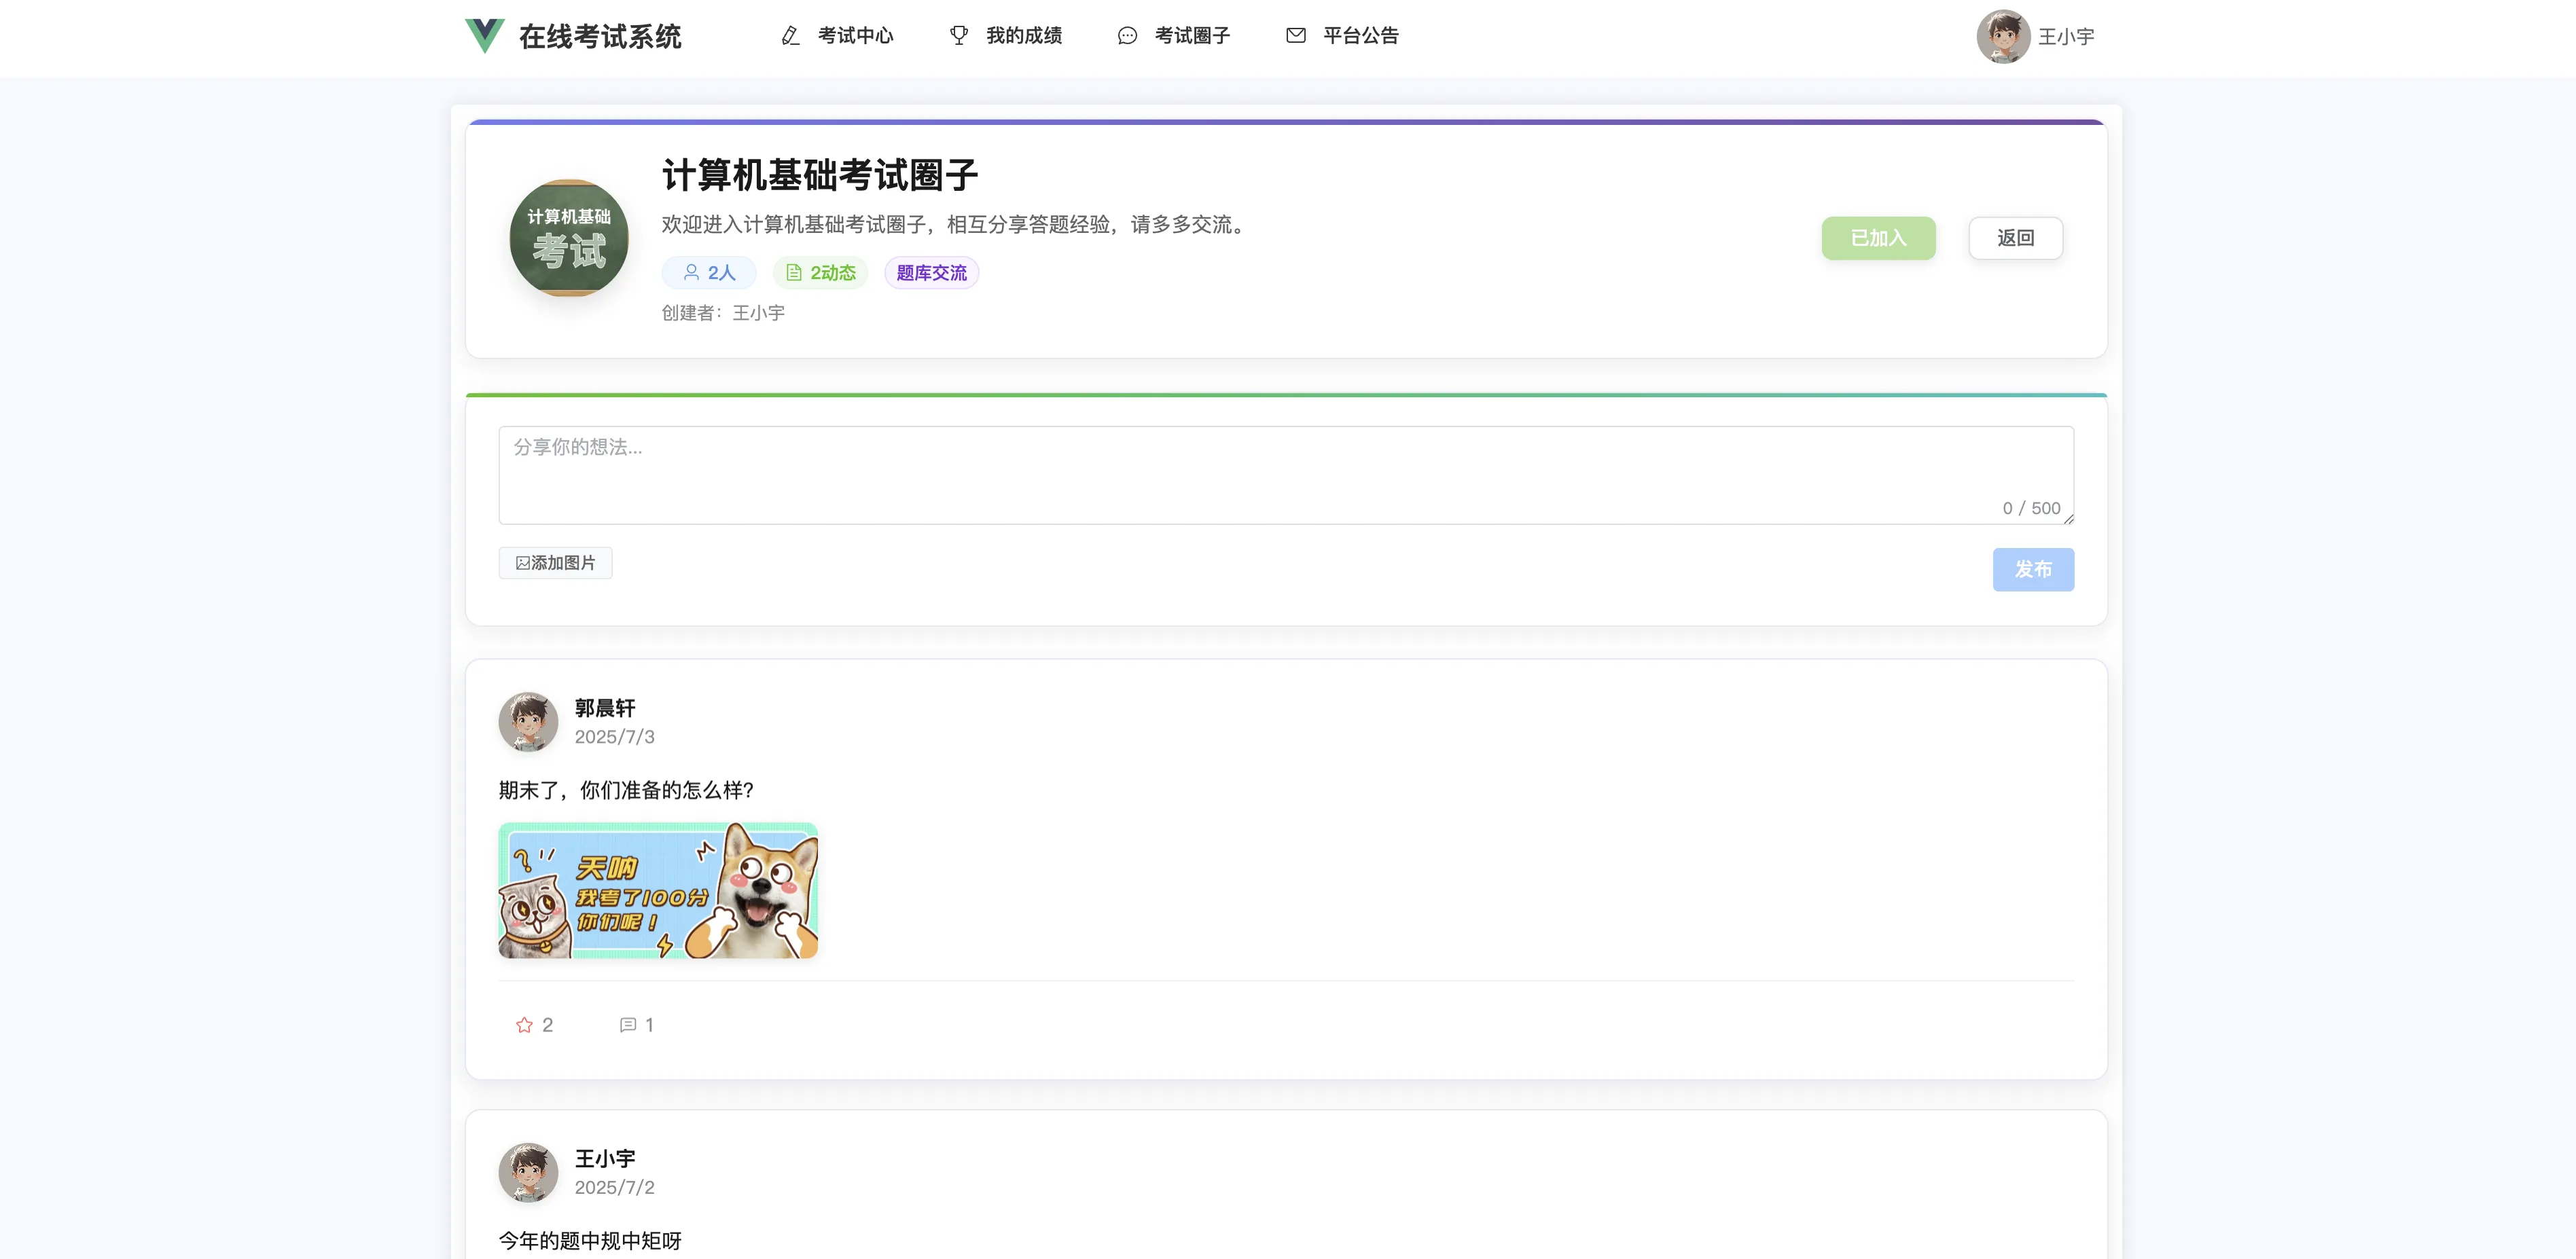Viewport: 2576px width, 1259px height.
Task: Click the member icon in the 2人 tag
Action: (x=691, y=272)
